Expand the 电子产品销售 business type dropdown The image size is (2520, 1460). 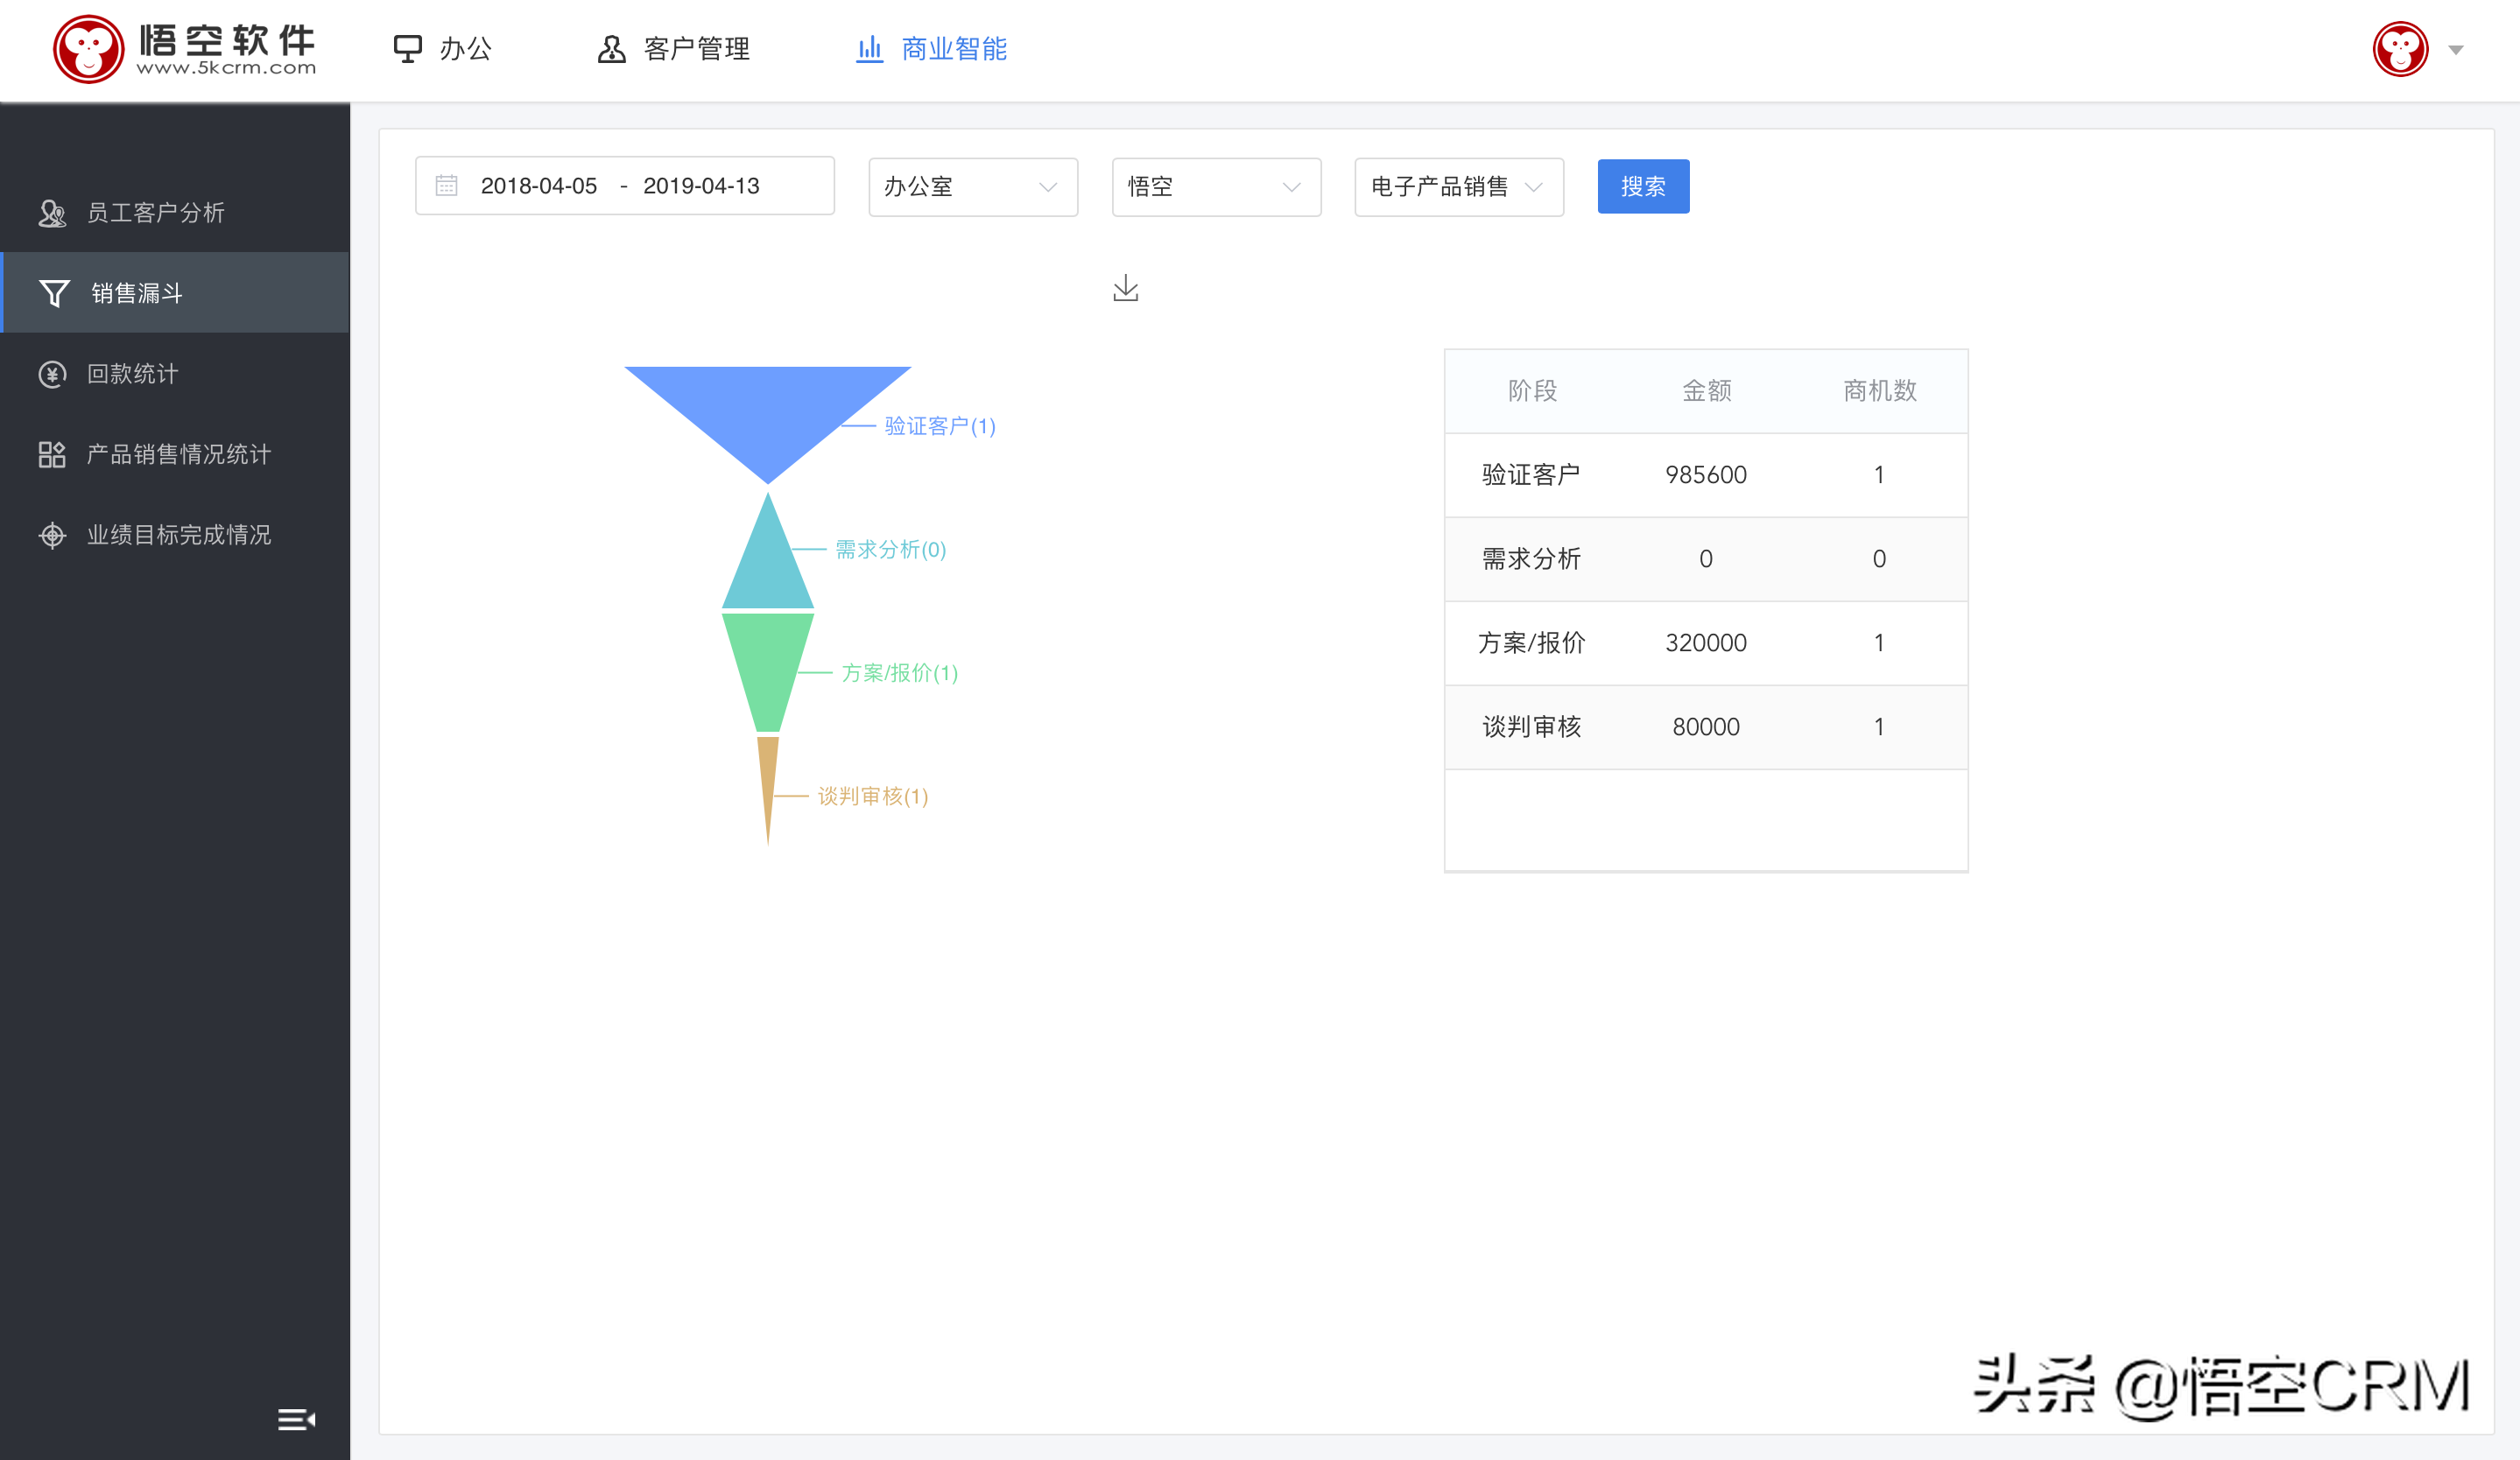pos(1457,186)
